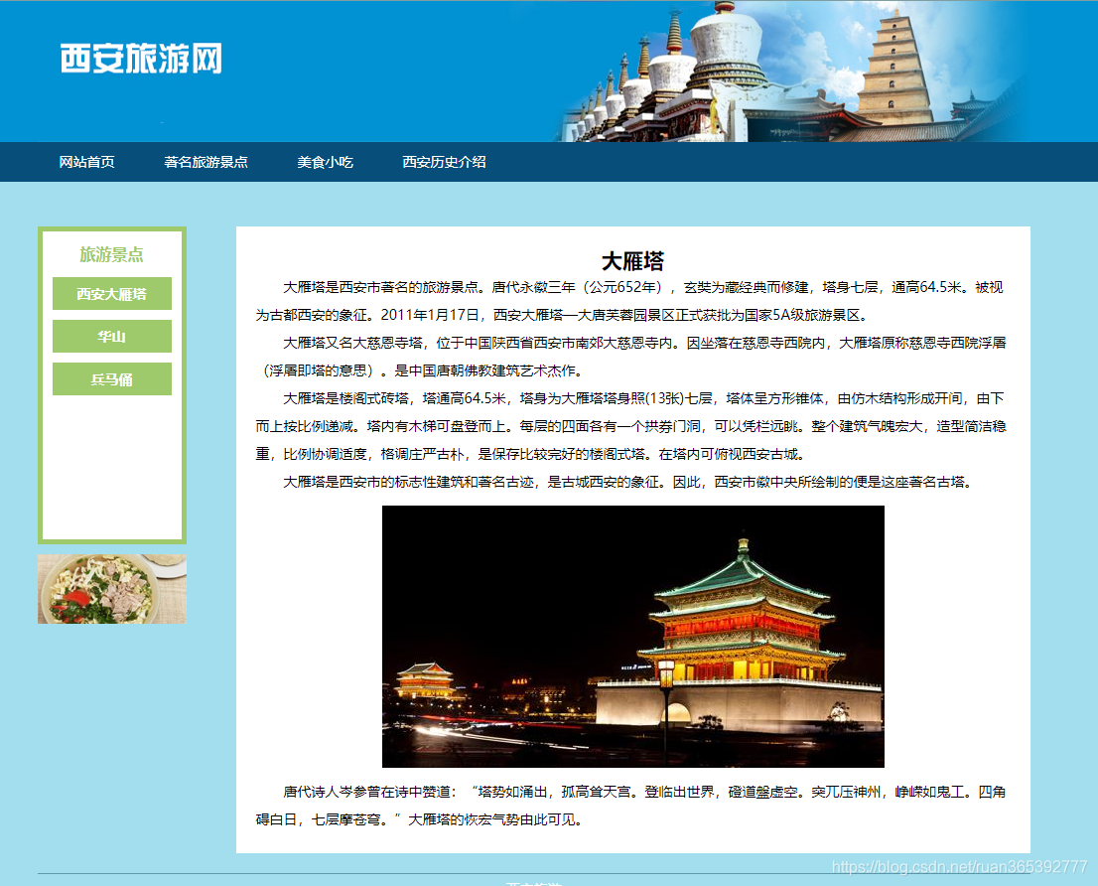Select the 兵马俑 sidebar button
1098x886 pixels.
click(x=111, y=378)
